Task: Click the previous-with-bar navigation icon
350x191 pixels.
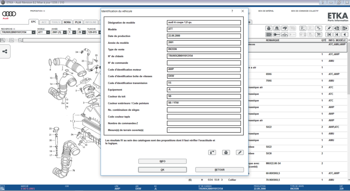Action: (337, 34)
